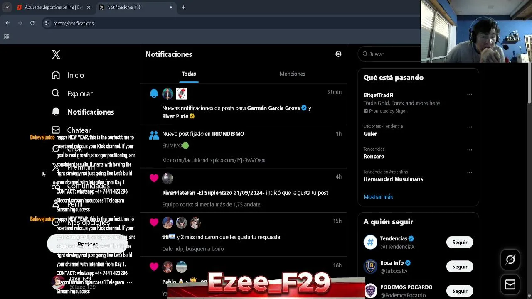Click the Explorar magnifier icon
This screenshot has width=532, height=299.
(56, 93)
